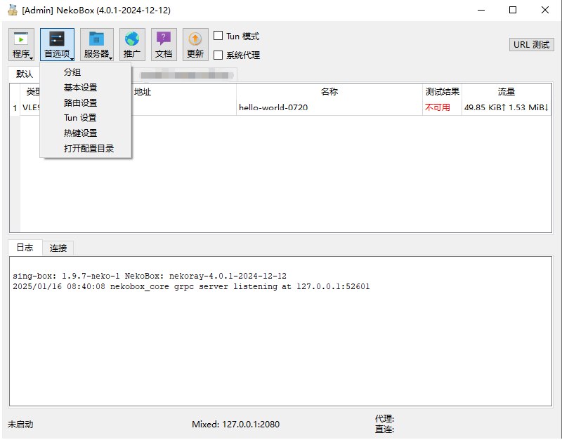Open Tun 设置 menu item
Screen dimensions: 562x440
coord(86,118)
